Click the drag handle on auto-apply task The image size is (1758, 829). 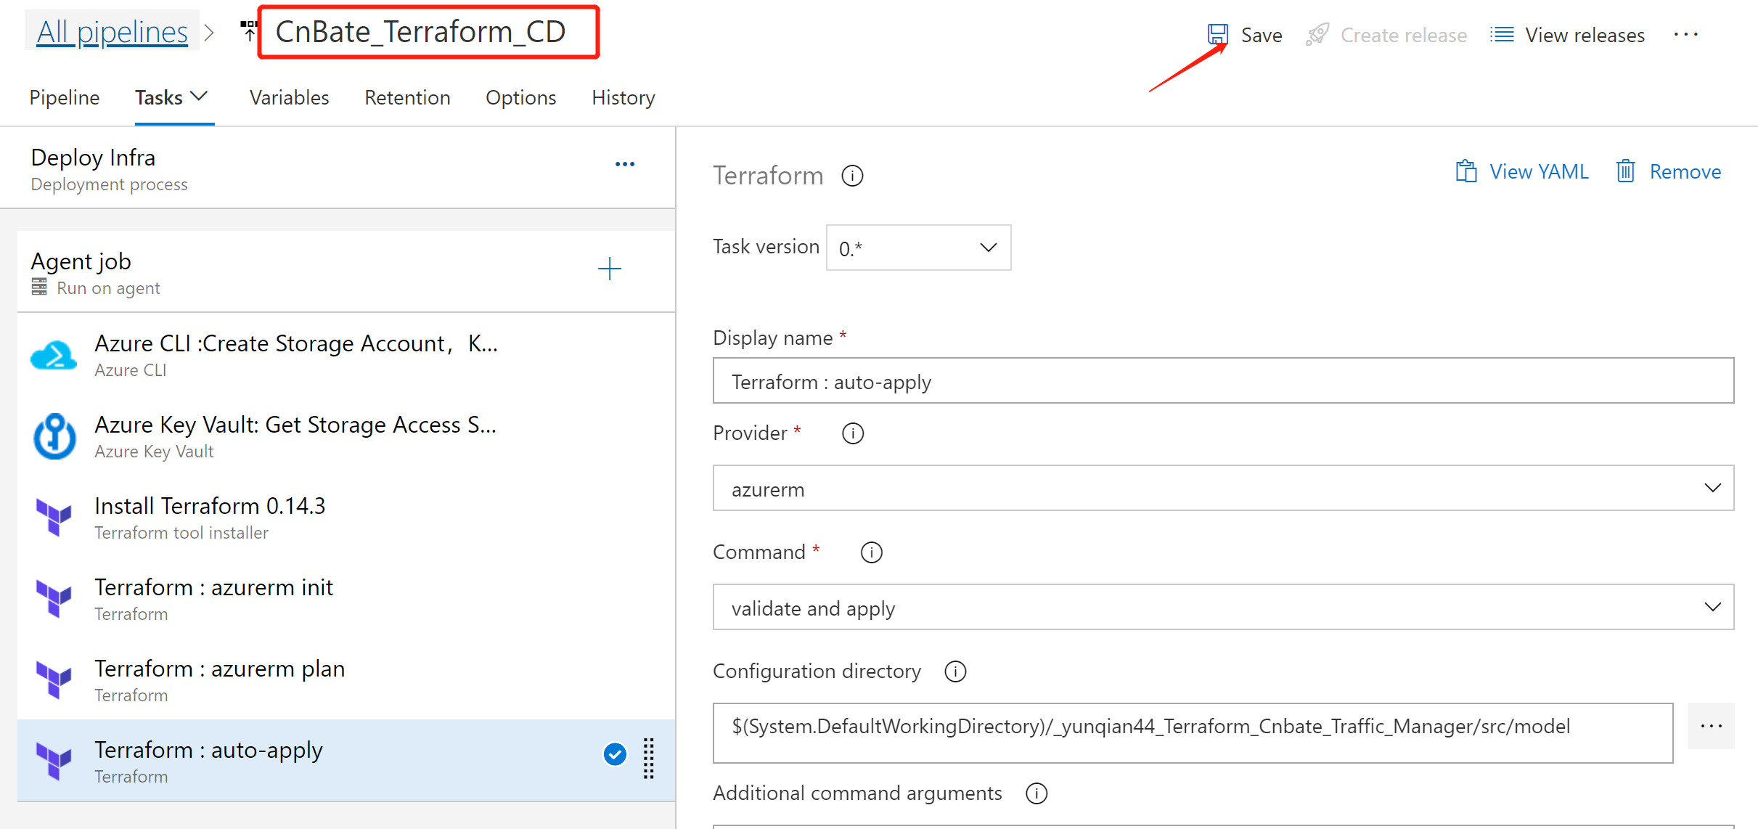(x=648, y=759)
